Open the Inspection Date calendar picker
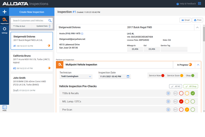 point(128,76)
